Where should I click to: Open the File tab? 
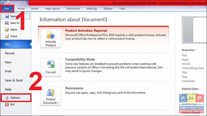7,9
